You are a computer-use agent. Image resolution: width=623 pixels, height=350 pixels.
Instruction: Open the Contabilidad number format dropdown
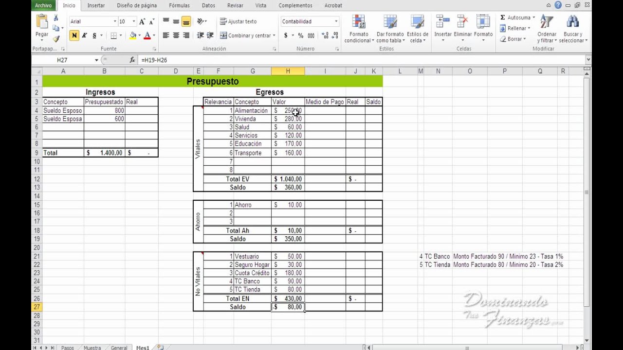click(336, 21)
